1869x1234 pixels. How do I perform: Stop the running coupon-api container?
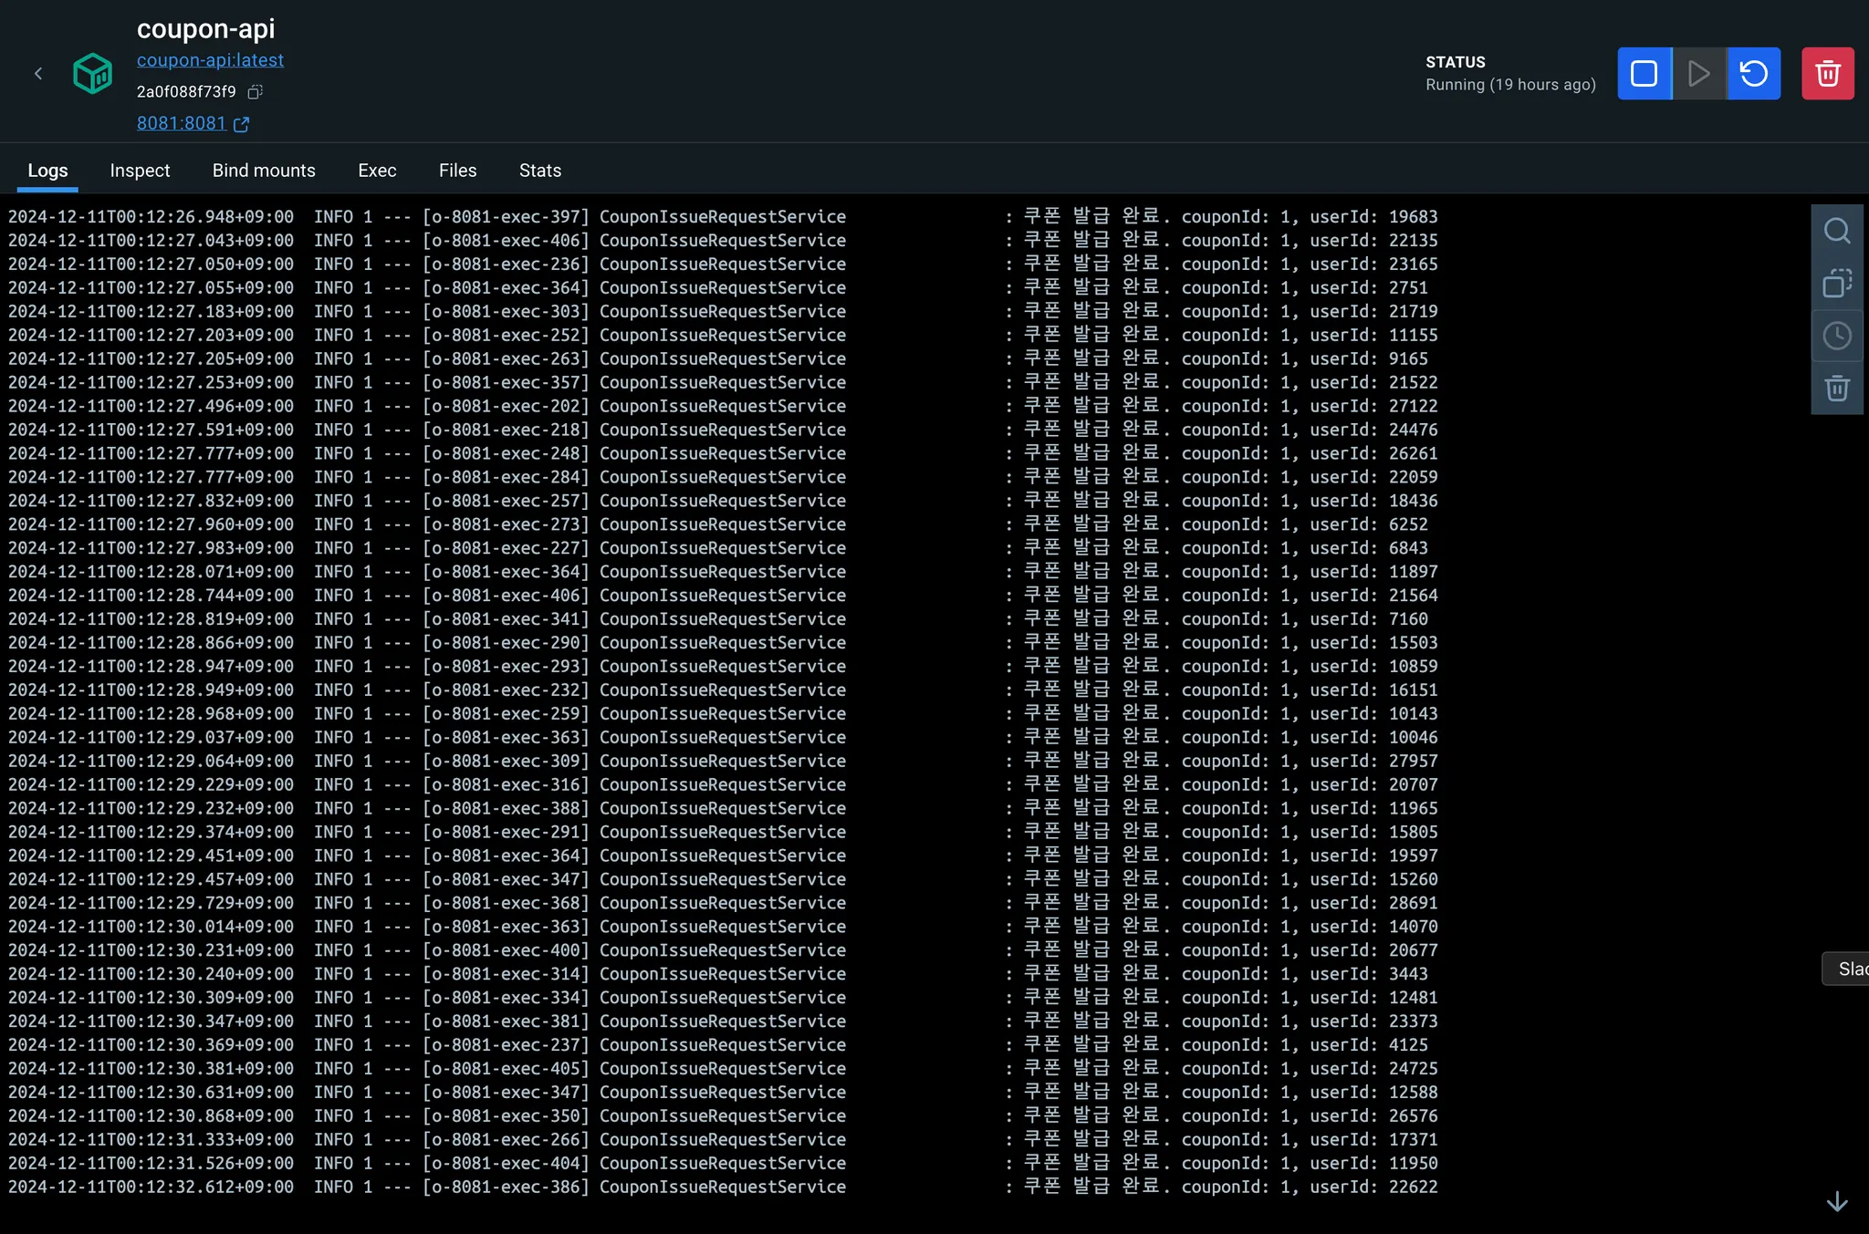(1644, 74)
